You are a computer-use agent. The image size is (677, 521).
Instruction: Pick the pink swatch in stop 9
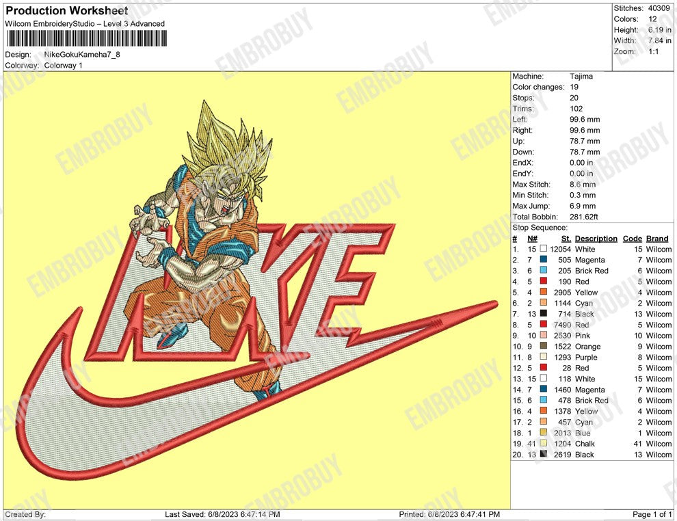(543, 335)
